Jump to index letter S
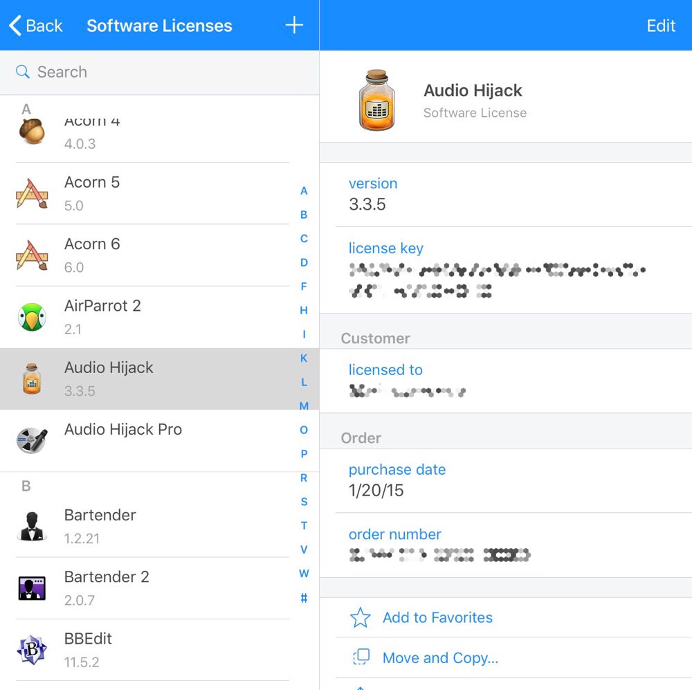Viewport: 692px width, 690px height. point(304,502)
